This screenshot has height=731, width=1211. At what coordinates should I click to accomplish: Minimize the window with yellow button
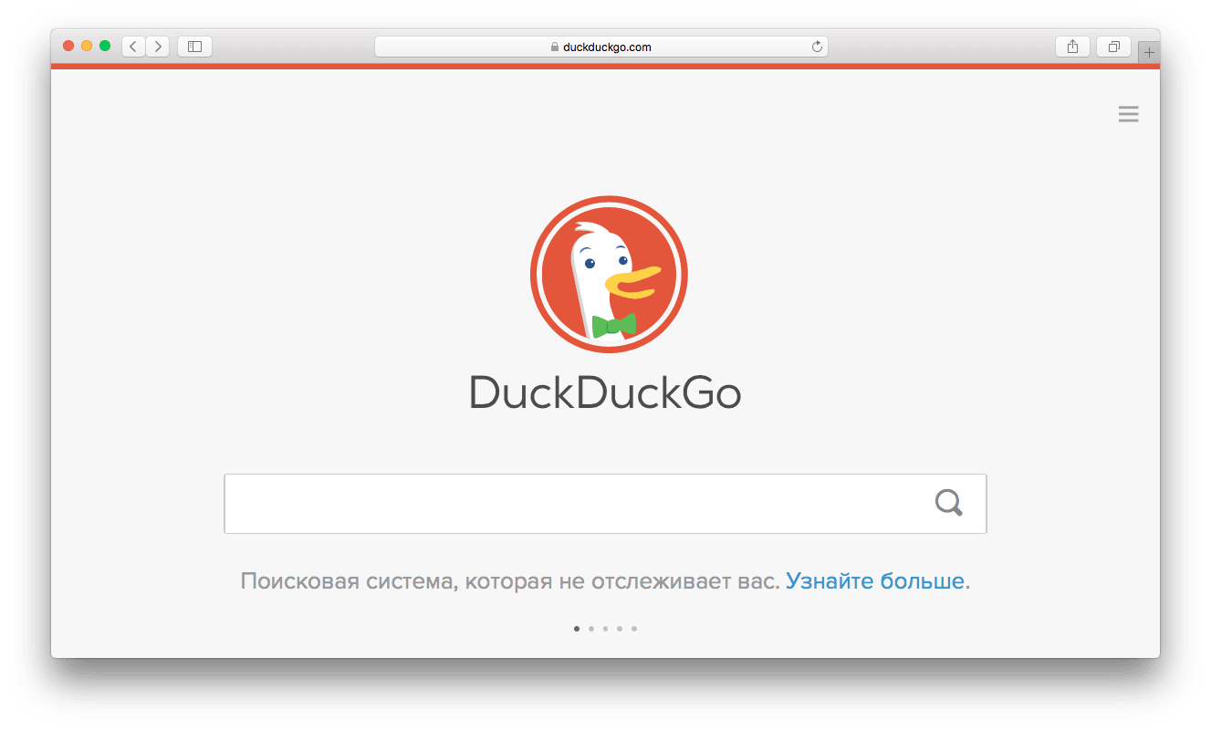pos(87,46)
